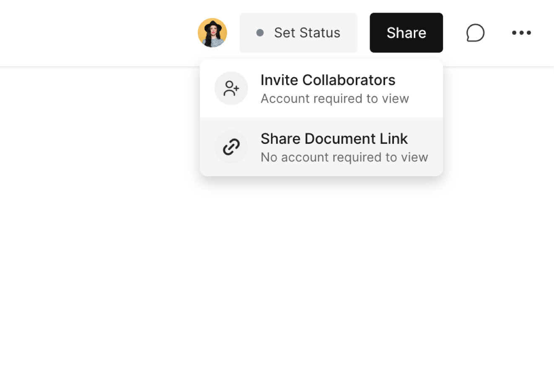The image size is (554, 385).
Task: Click the 'Set Status' text label
Action: coord(307,33)
